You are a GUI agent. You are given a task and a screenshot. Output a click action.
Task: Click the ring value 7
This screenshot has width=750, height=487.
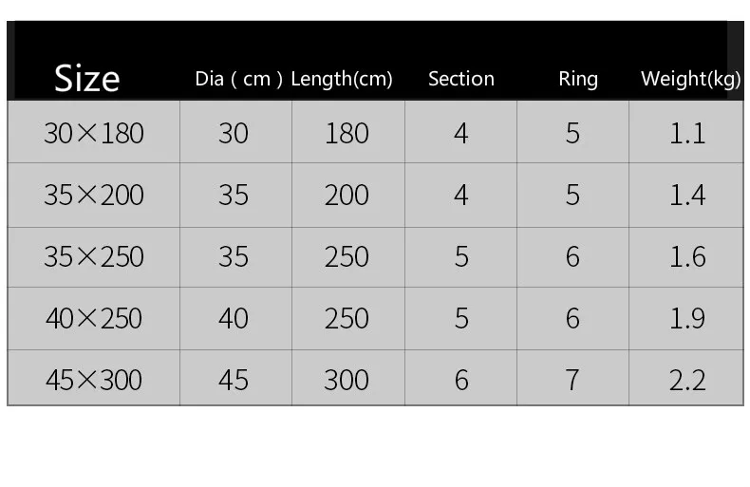tap(572, 381)
